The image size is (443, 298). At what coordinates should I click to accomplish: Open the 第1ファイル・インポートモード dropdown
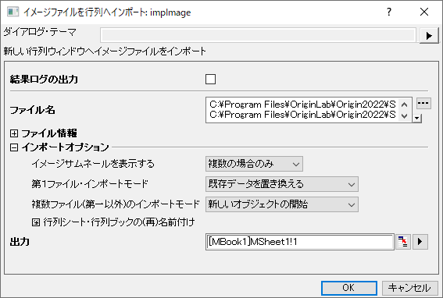coord(282,184)
